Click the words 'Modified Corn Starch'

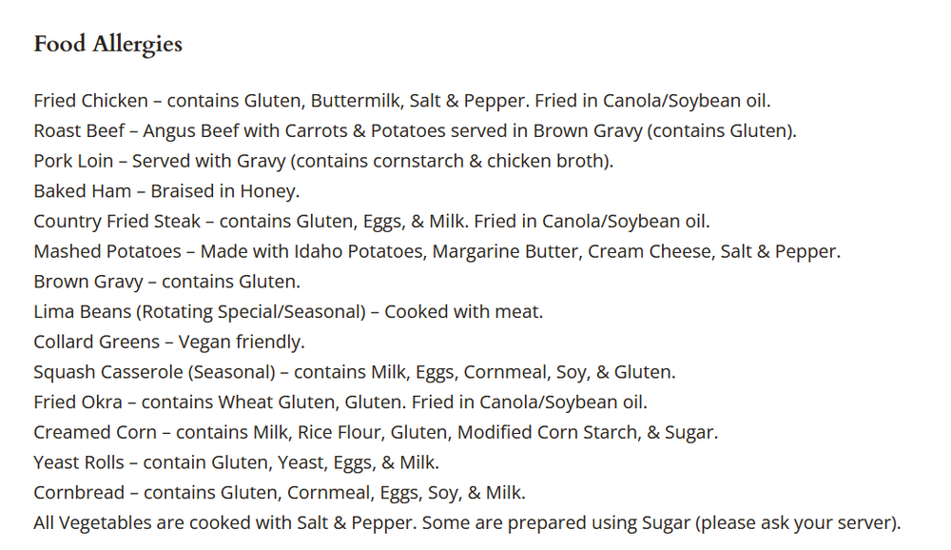pos(548,433)
